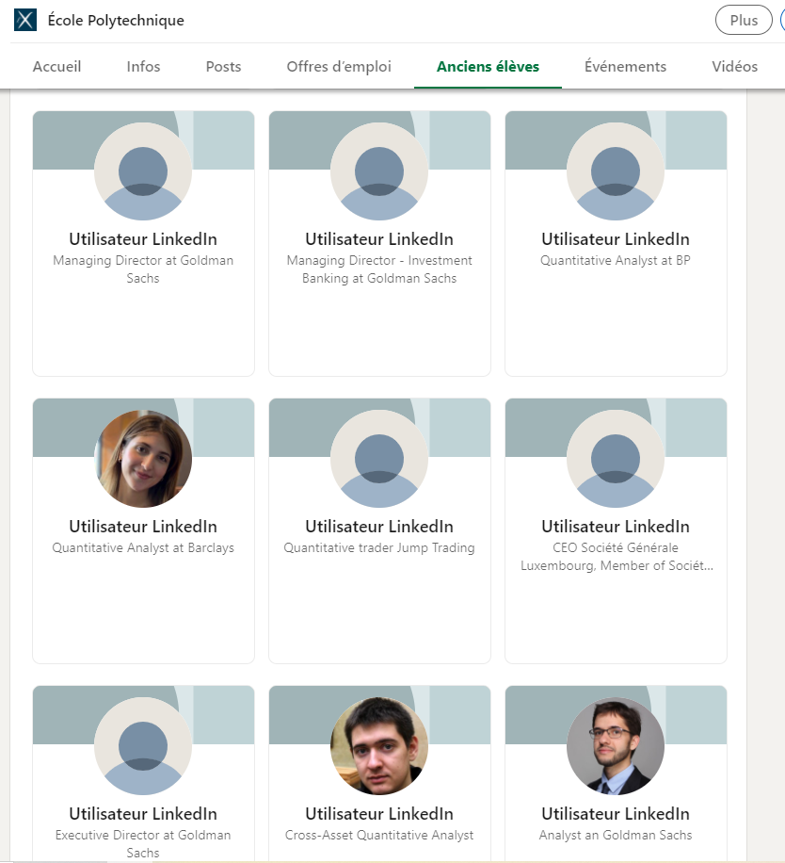
Task: Click name above Quantitative Analyst at BP
Action: click(616, 239)
